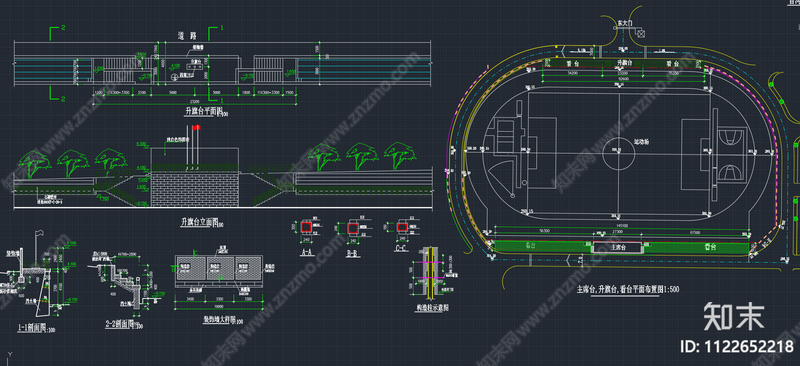Screen dimensions: 800x366
Task: Click the ID: 1122652218 text
Action: click(737, 347)
